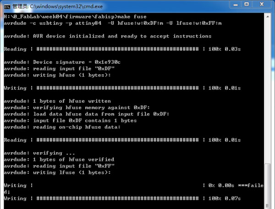Viewport: 275px width, 209px height.
Task: Click the '0% 0.00s ***faile' text
Action: tap(236, 185)
